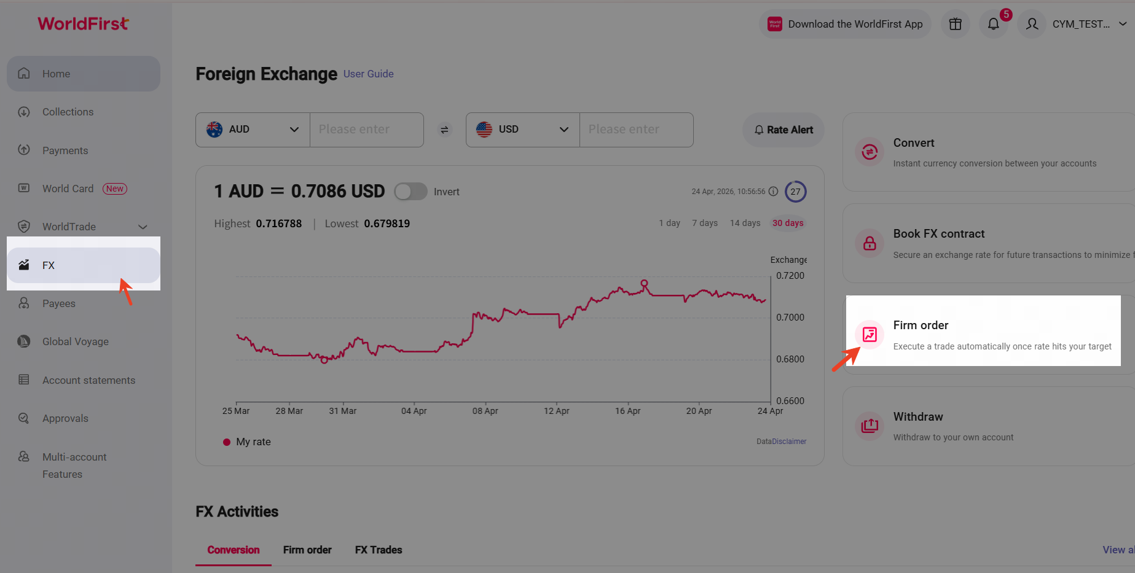Click the Rate Alert button
Screen dimensions: 1135x573
click(784, 130)
